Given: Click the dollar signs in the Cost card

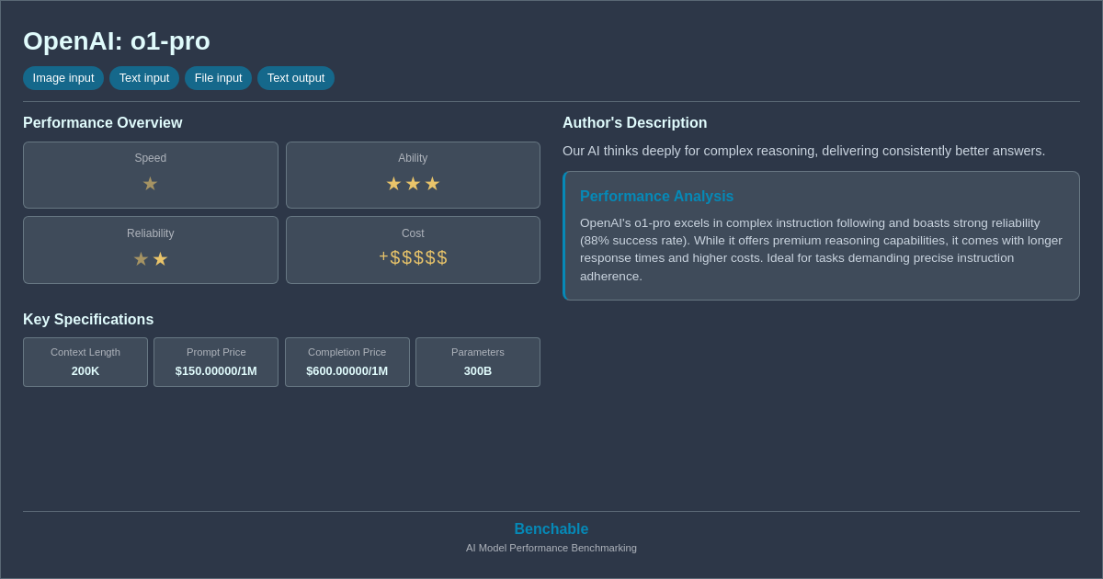Looking at the screenshot, I should coord(418,257).
